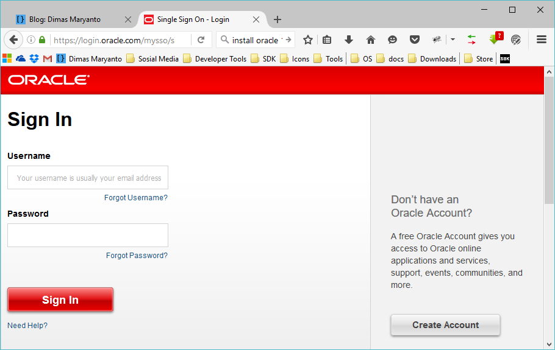Click the red Sign In button

click(60, 299)
